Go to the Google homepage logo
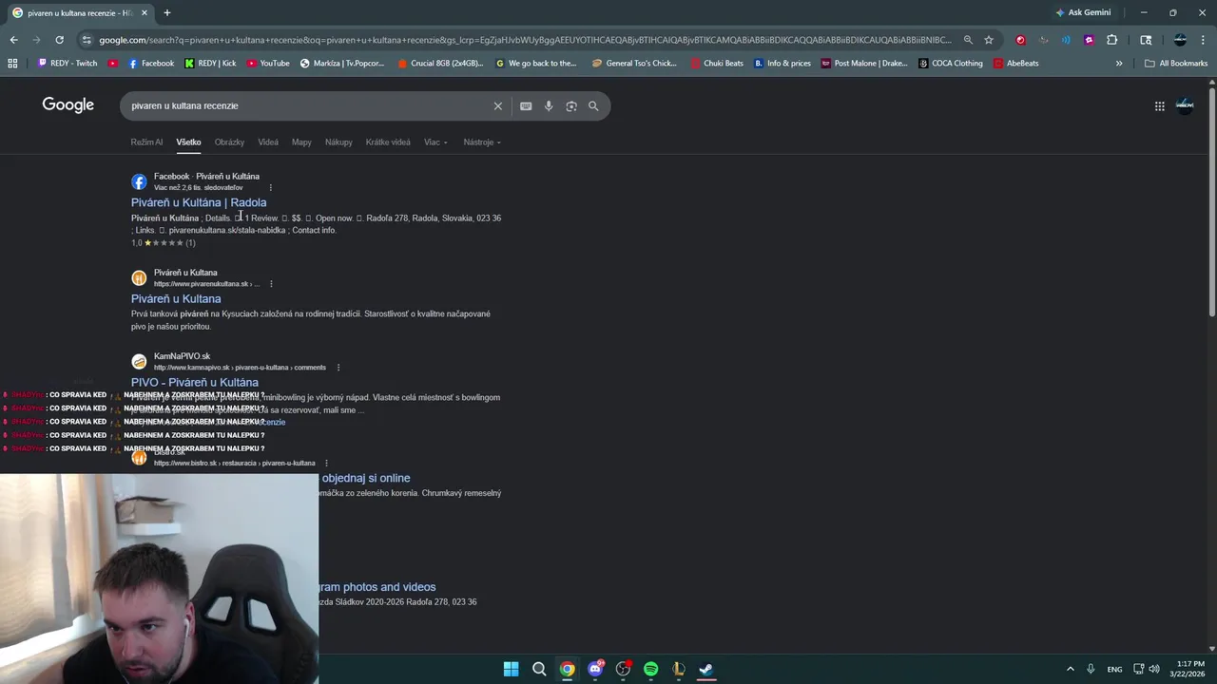 (x=68, y=105)
